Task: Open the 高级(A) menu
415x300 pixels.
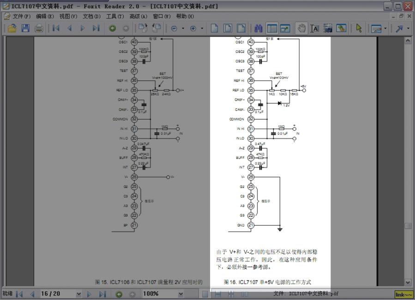Action: pos(138,17)
